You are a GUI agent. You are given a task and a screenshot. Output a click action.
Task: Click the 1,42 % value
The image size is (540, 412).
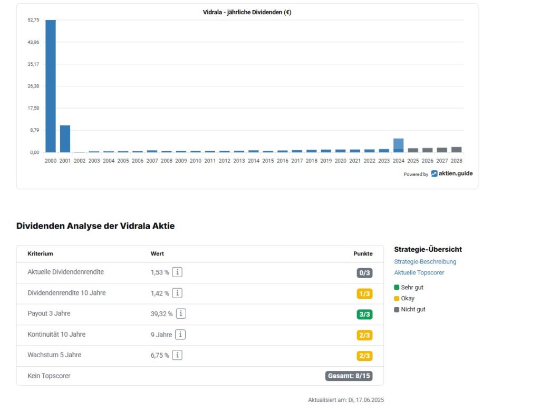[160, 293]
